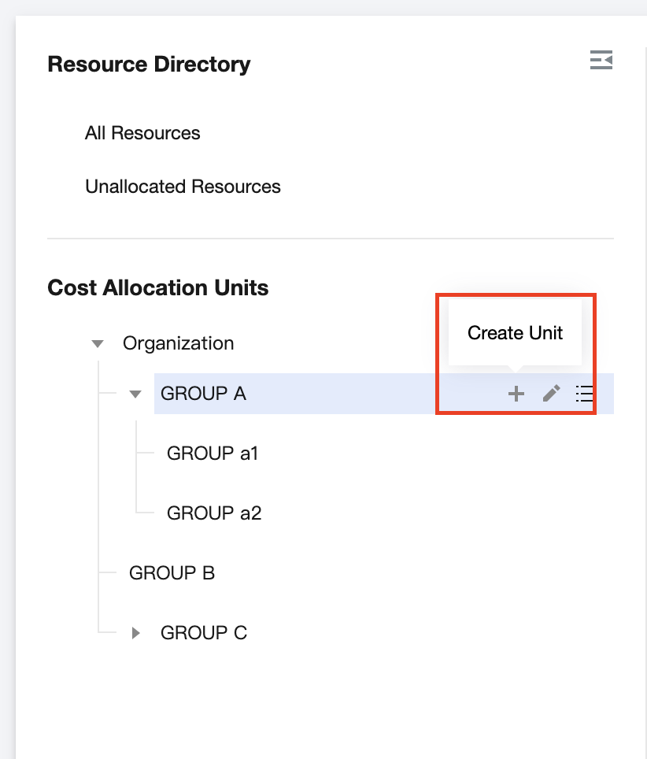
Task: Click the divider line under Unallocated Resources
Action: 331,238
